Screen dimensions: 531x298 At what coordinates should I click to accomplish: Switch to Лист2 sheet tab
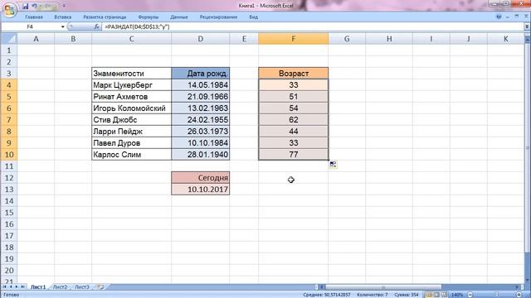point(60,287)
